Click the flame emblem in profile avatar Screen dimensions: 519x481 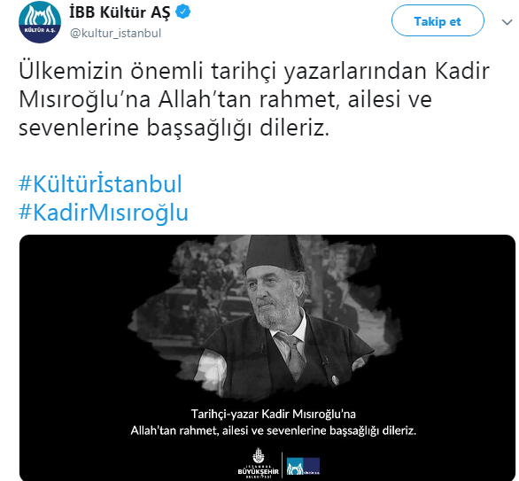click(x=40, y=16)
